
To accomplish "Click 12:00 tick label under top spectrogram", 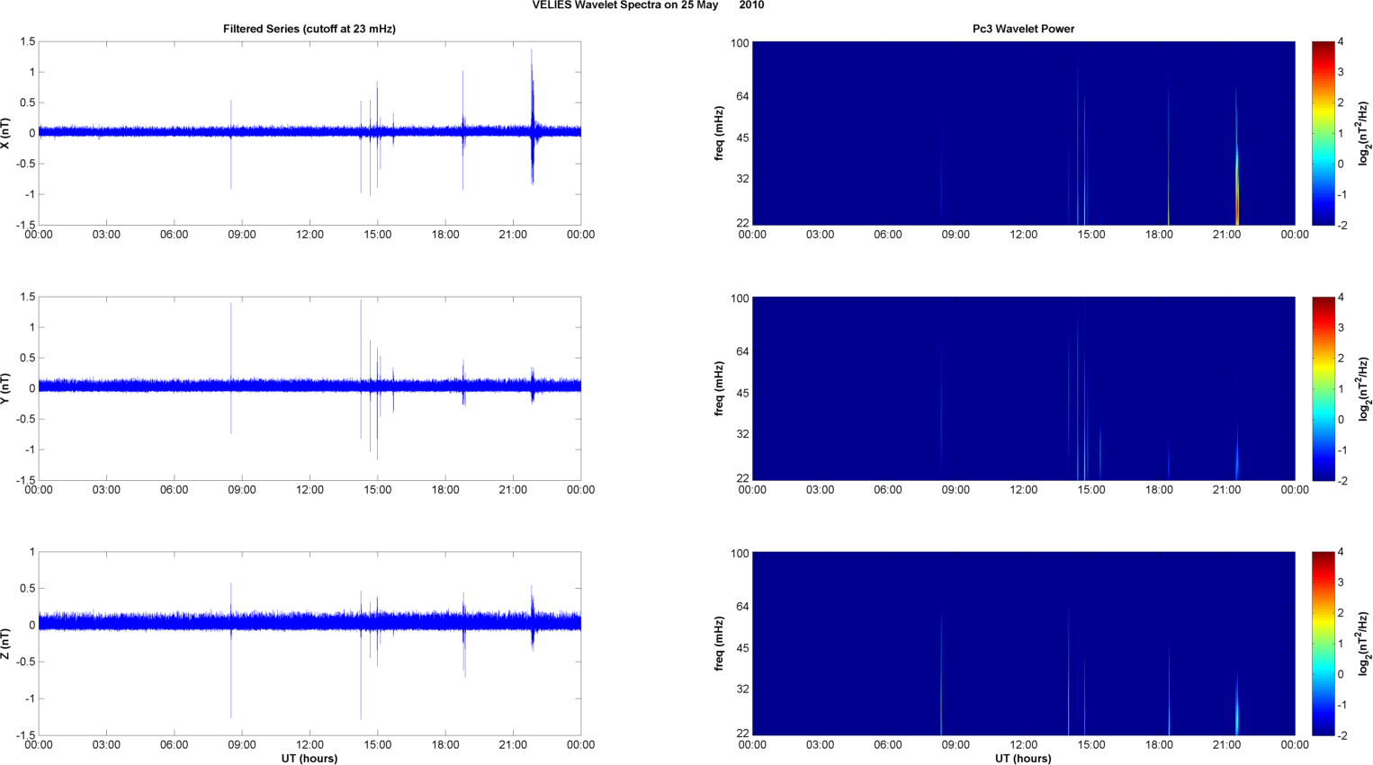I will pos(1023,235).
